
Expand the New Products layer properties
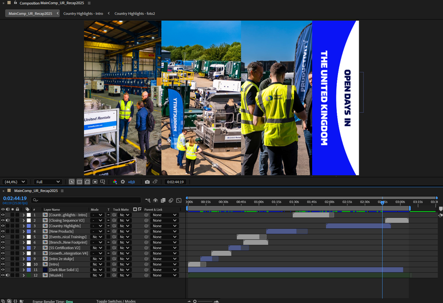pos(24,231)
